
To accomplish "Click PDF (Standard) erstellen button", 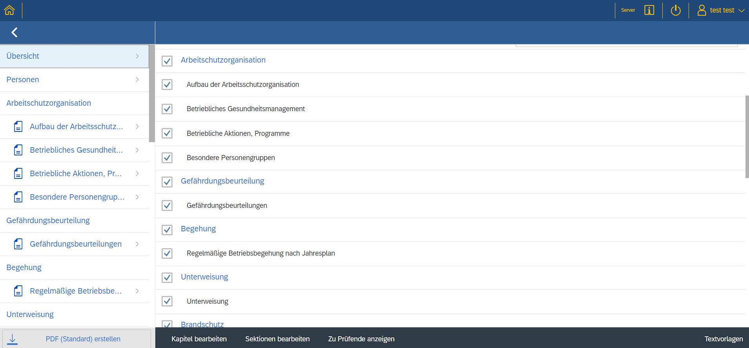I will pyautogui.click(x=76, y=339).
